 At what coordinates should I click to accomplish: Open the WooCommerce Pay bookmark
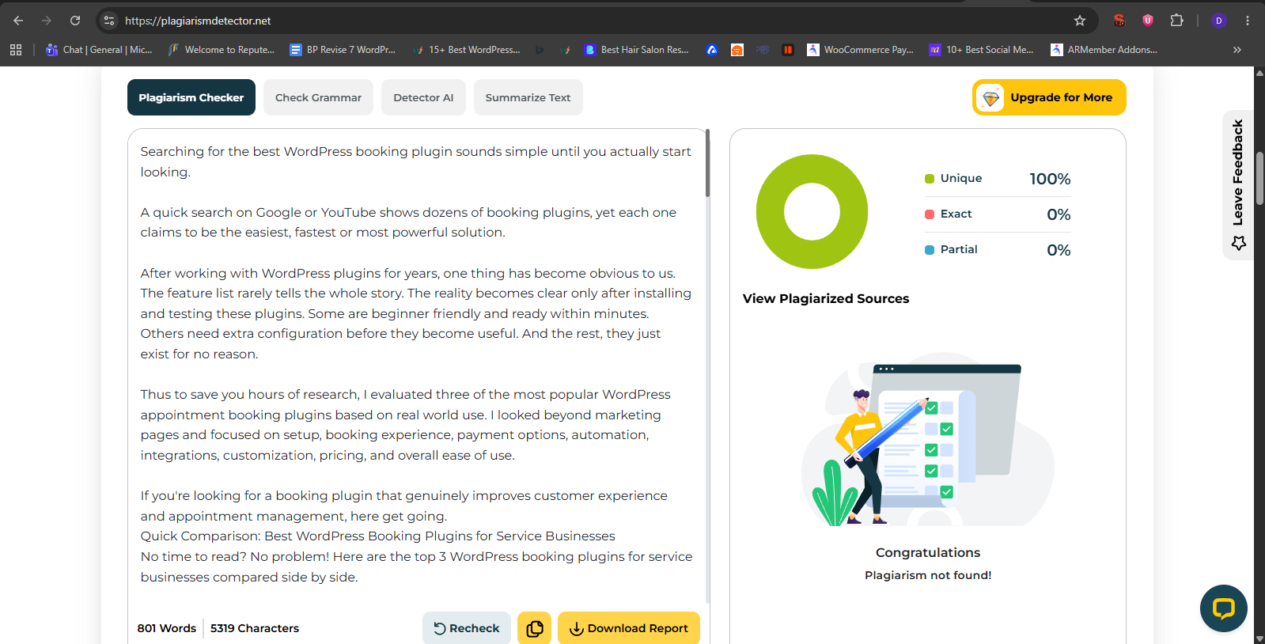click(x=860, y=50)
